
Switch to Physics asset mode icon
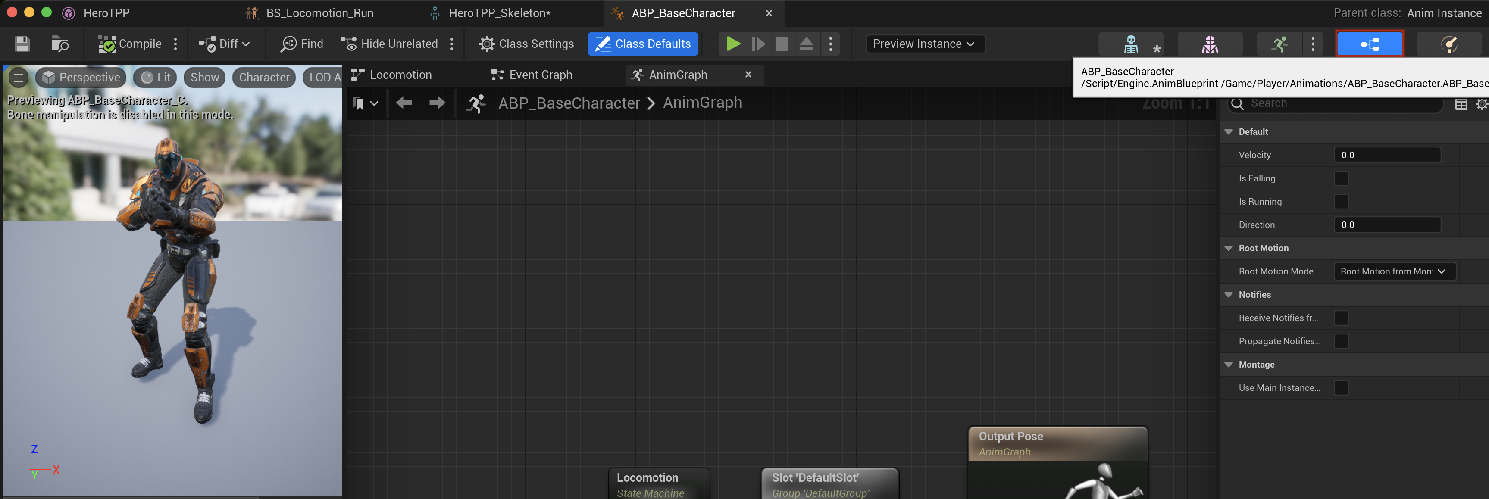point(1448,44)
